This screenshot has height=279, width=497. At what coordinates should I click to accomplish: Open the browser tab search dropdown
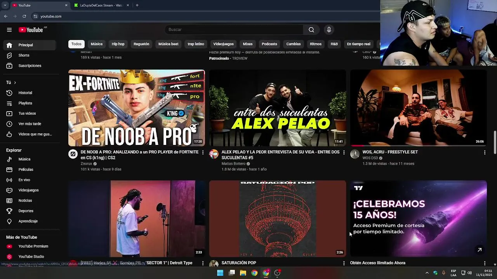click(5, 5)
